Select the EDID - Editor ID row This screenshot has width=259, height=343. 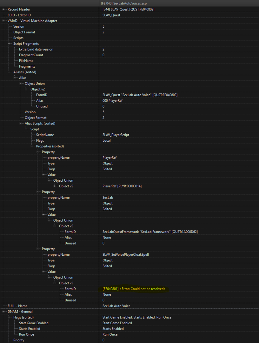pyautogui.click(x=19, y=15)
